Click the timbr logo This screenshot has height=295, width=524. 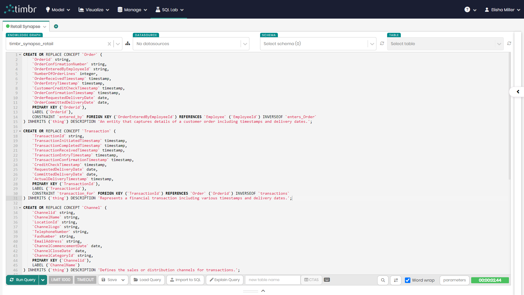[x=20, y=9]
